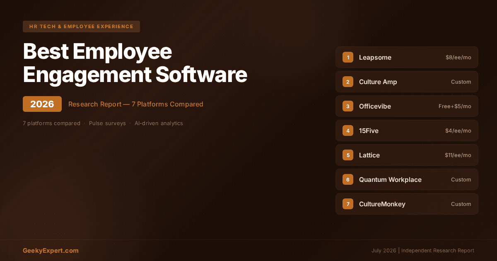Screen dimensions: 497x261
Task: Click the Custom price for Culture Amp
Action: click(461, 82)
